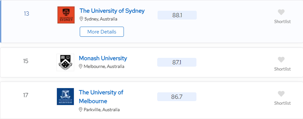Toggle Monash University shortlist heart
The image size is (303, 119).
(x=281, y=60)
